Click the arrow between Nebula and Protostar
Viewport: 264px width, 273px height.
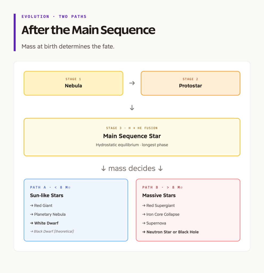[132, 83]
